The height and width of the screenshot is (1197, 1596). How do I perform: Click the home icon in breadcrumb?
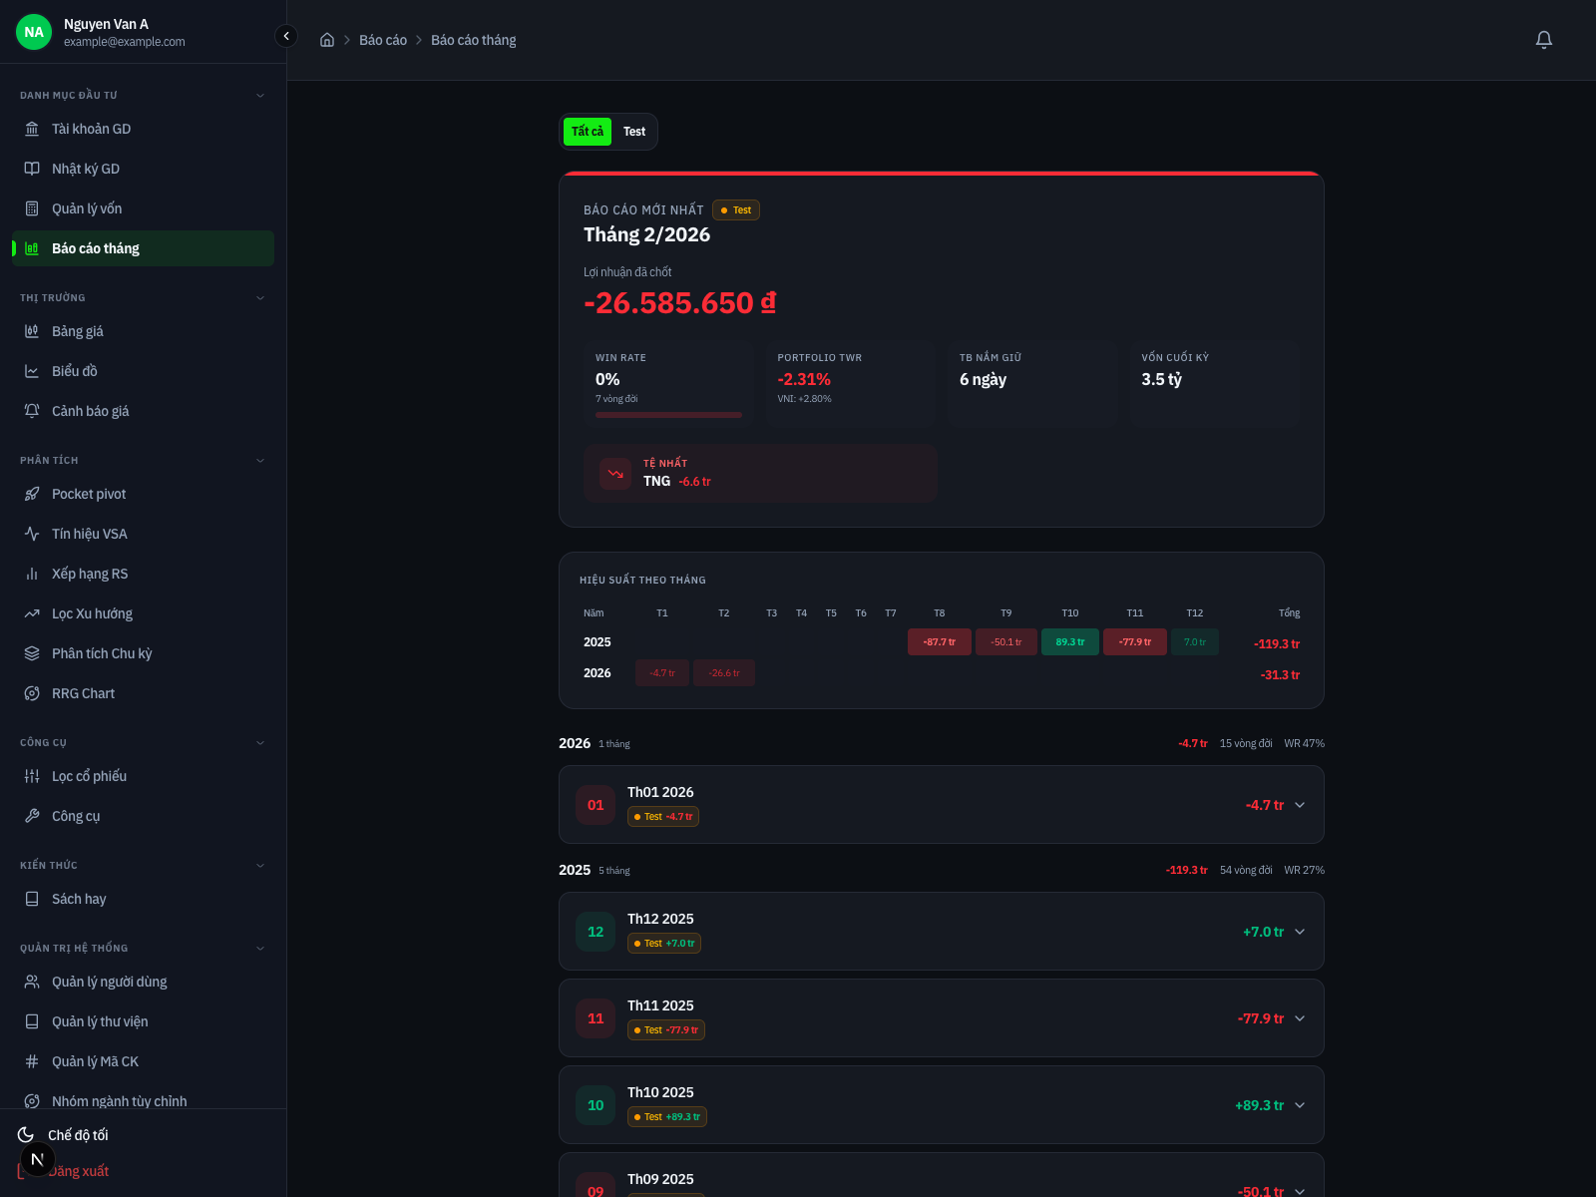point(326,40)
